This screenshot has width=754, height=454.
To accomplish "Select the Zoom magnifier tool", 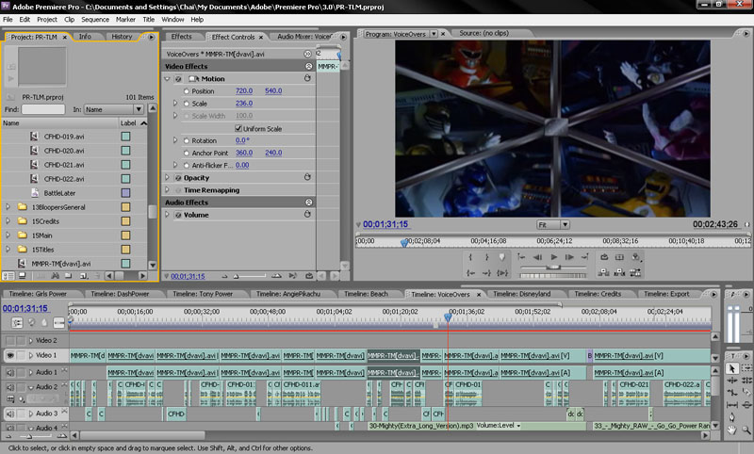I will pos(746,430).
